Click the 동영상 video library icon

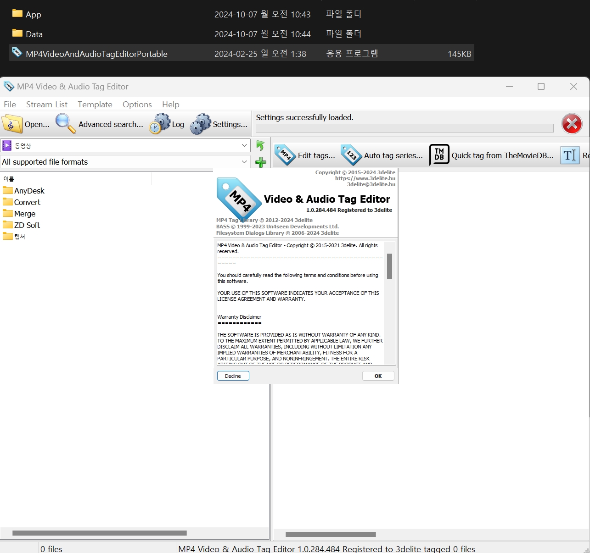click(7, 145)
